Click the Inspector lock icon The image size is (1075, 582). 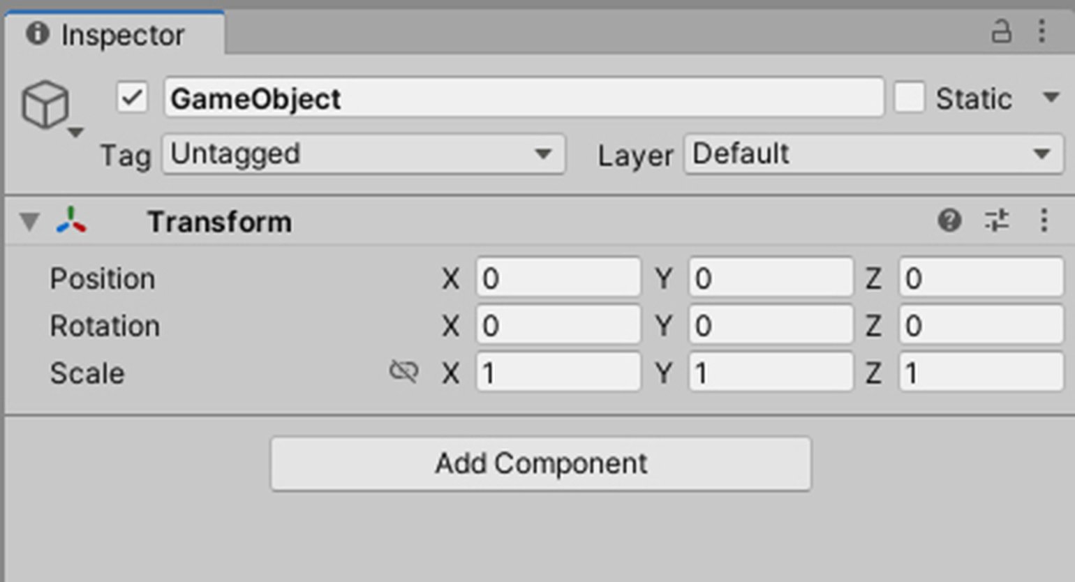click(x=1001, y=31)
